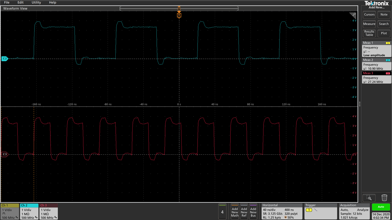The height and width of the screenshot is (220, 392).
Task: Click the 27.24 MHz frequency value
Action: [x=375, y=82]
